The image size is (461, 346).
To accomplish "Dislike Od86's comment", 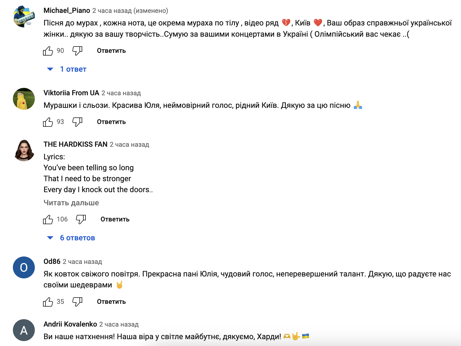I will pyautogui.click(x=77, y=302).
